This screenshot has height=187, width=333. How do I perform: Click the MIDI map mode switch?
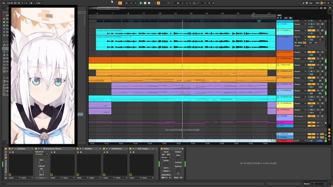[x=317, y=3]
